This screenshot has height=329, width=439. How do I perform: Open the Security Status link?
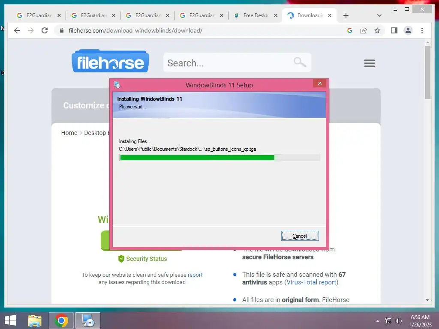(147, 259)
